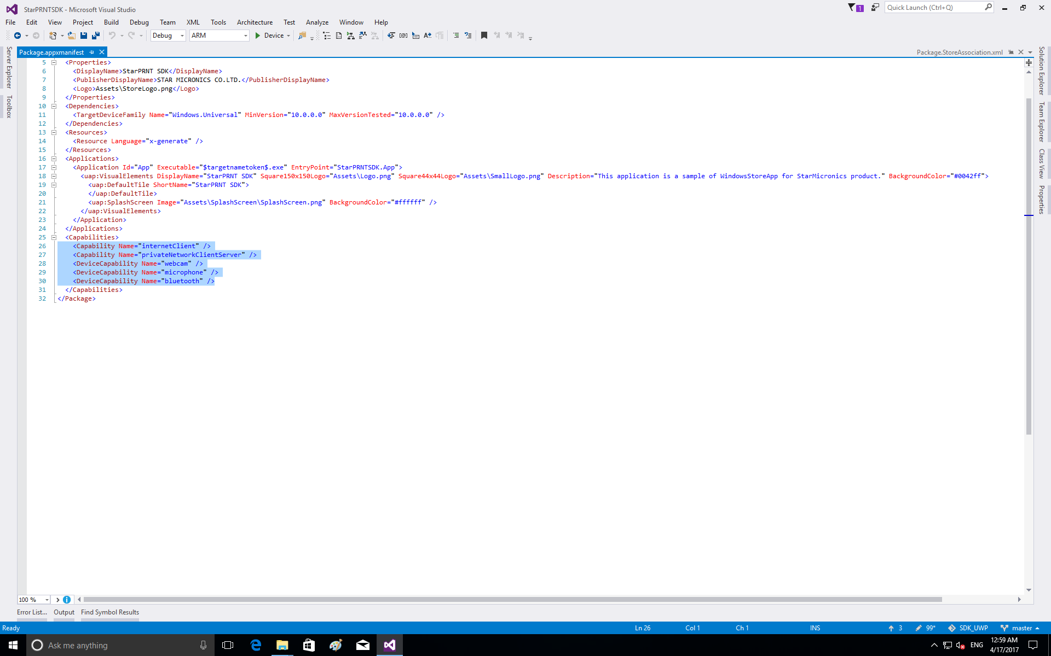1051x656 pixels.
Task: Open the Device target dropdown arrow
Action: tap(288, 36)
